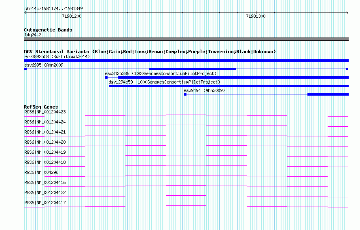Select transcript RGS6|NM_001204424

(x=45, y=122)
